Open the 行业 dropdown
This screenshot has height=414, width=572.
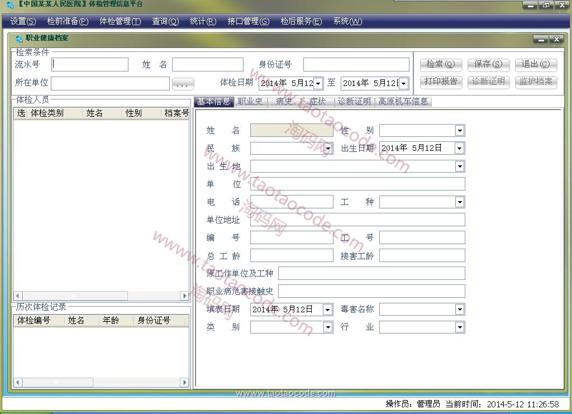tap(459, 327)
